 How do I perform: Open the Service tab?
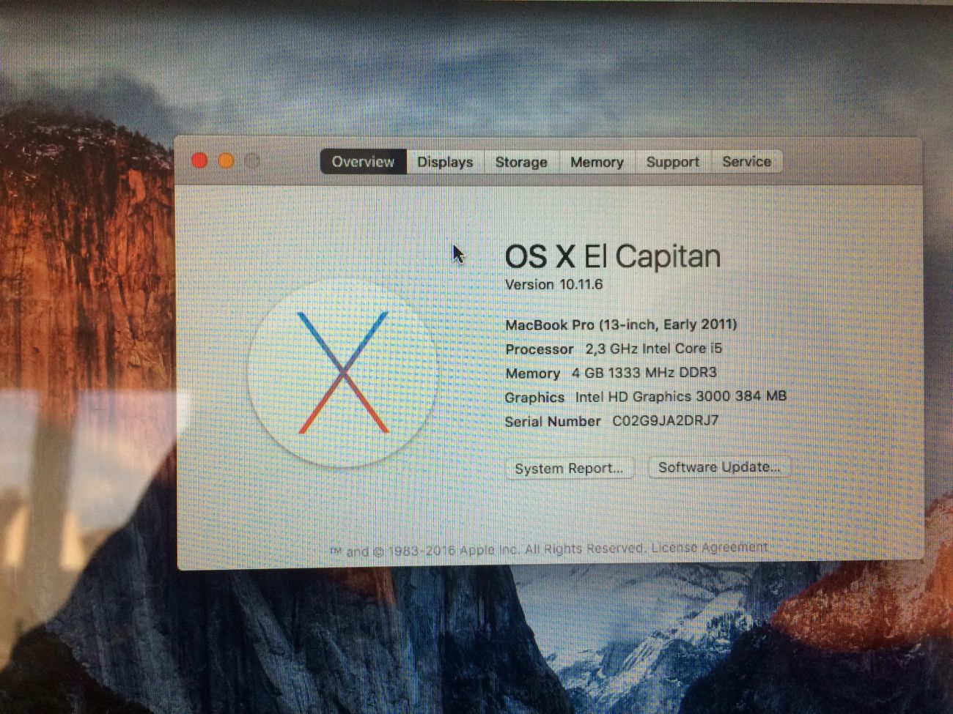click(x=746, y=162)
